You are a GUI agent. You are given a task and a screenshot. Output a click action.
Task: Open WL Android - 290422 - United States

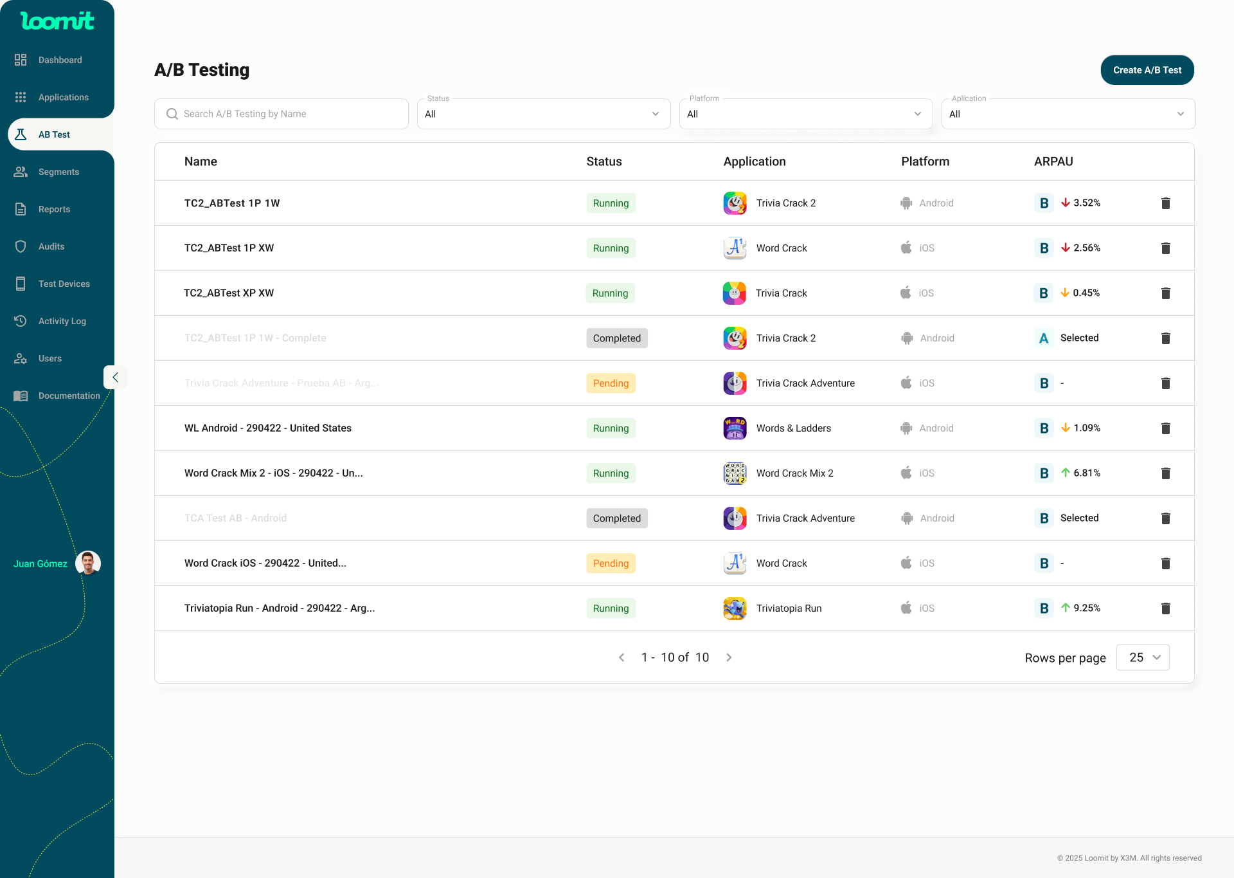268,428
